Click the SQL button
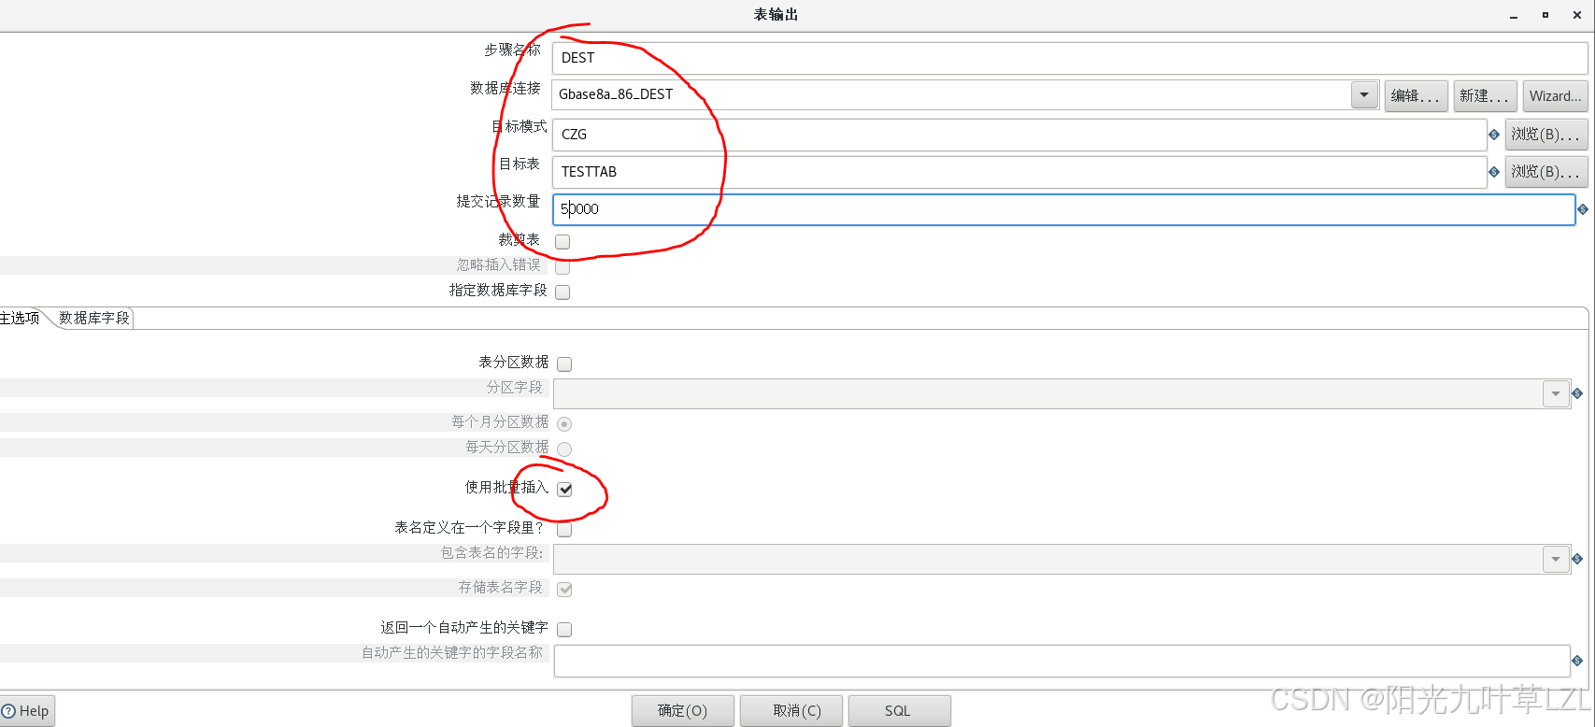The image size is (1595, 727). point(899,710)
